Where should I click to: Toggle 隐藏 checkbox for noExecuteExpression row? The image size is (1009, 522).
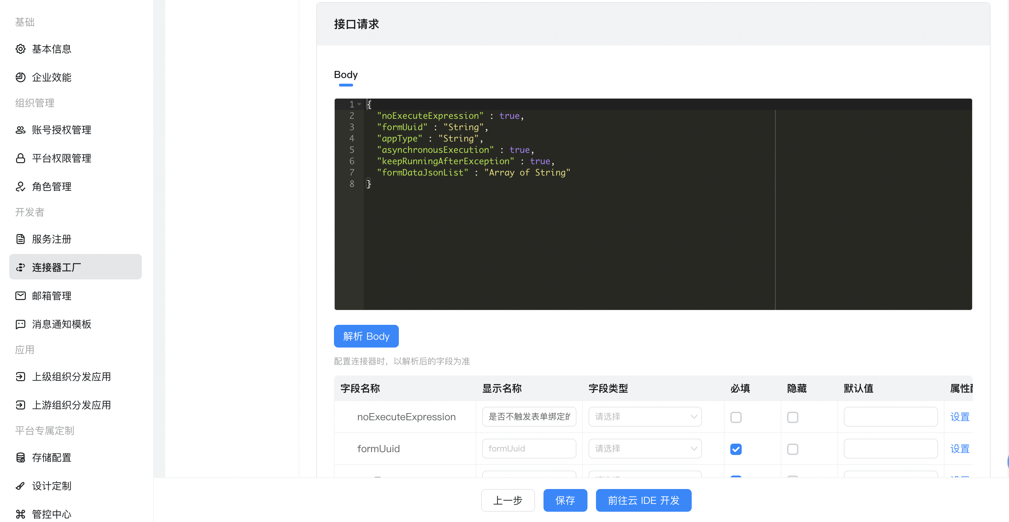click(x=792, y=417)
